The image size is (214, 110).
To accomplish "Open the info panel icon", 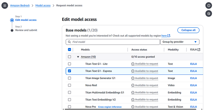I will 209,6.
